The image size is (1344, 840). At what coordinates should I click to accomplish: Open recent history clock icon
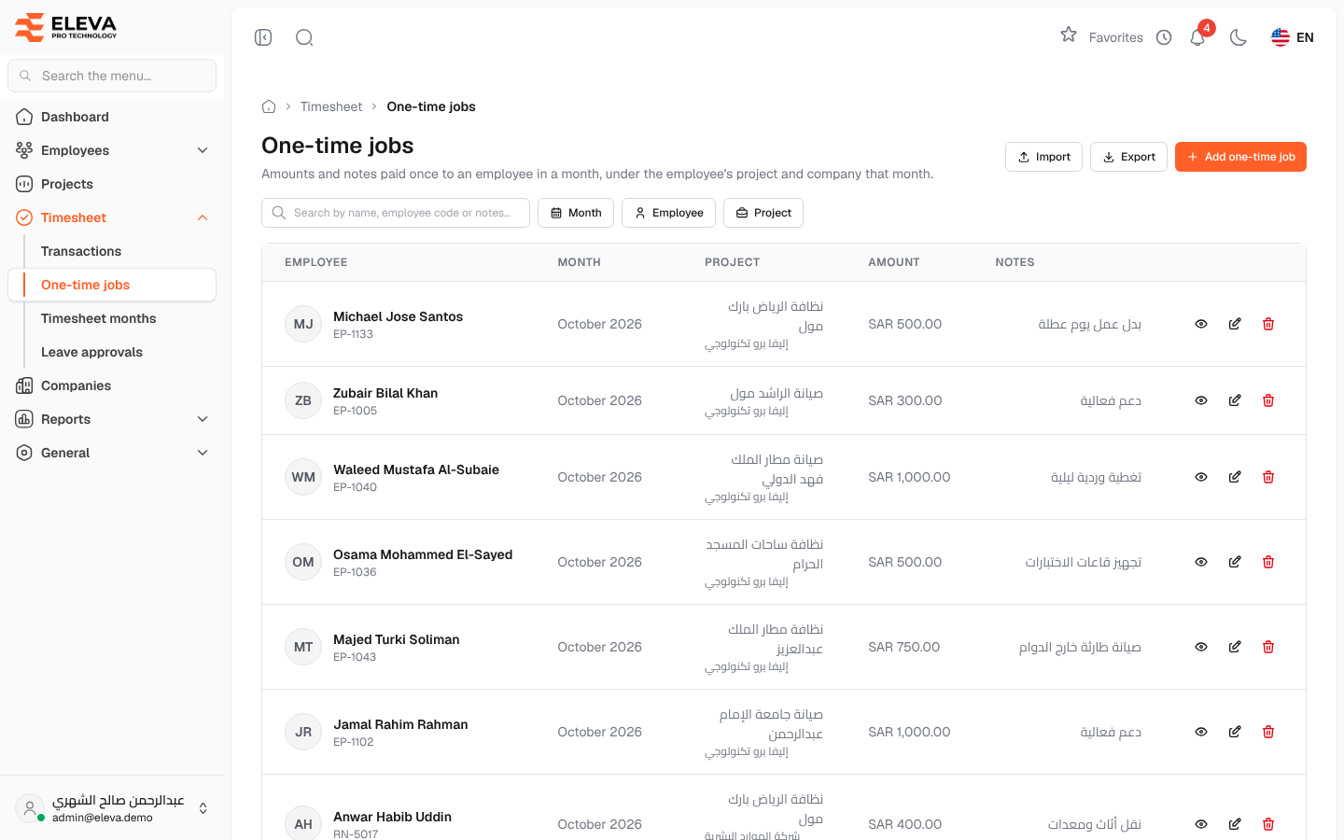tap(1164, 37)
